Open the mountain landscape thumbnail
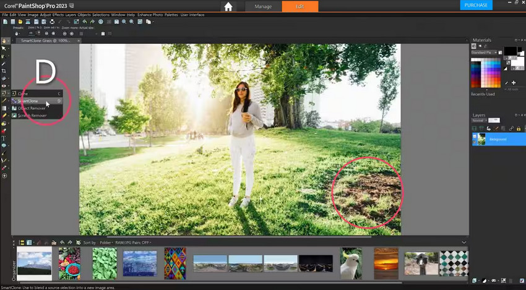Image resolution: width=526 pixels, height=290 pixels. [x=34, y=263]
